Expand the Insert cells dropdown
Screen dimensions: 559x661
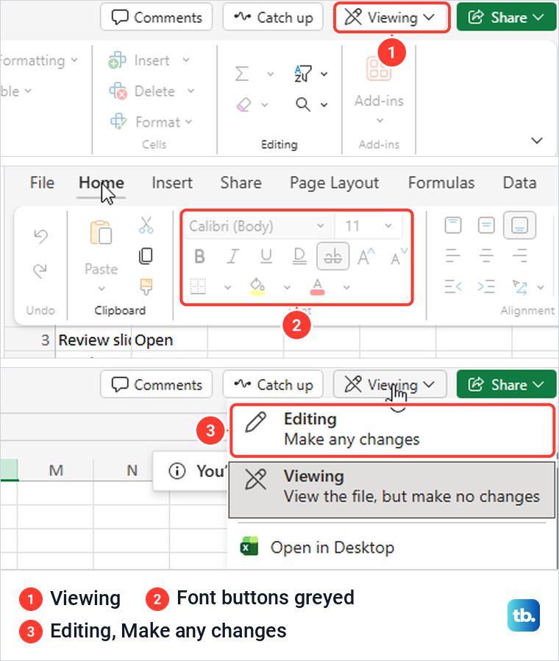186,60
